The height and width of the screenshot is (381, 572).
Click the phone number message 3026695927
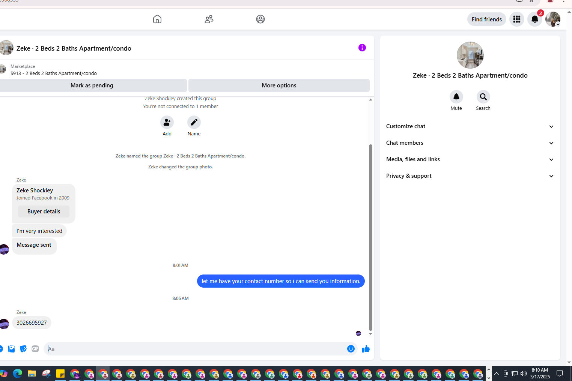[32, 323]
